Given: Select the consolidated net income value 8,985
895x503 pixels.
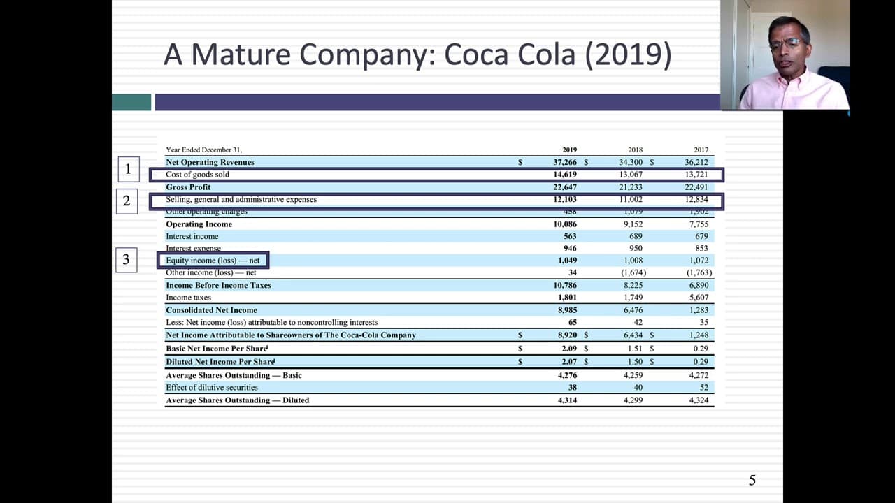Looking at the screenshot, I should tap(567, 310).
